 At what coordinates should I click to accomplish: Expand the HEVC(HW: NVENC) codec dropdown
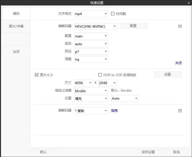click(x=95, y=26)
